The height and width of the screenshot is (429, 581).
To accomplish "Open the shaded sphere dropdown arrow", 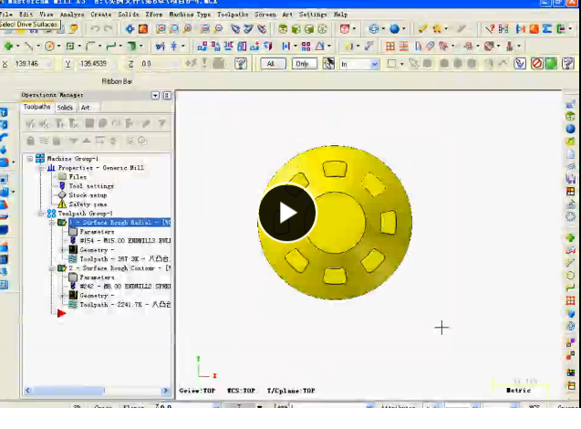I will pos(404,28).
